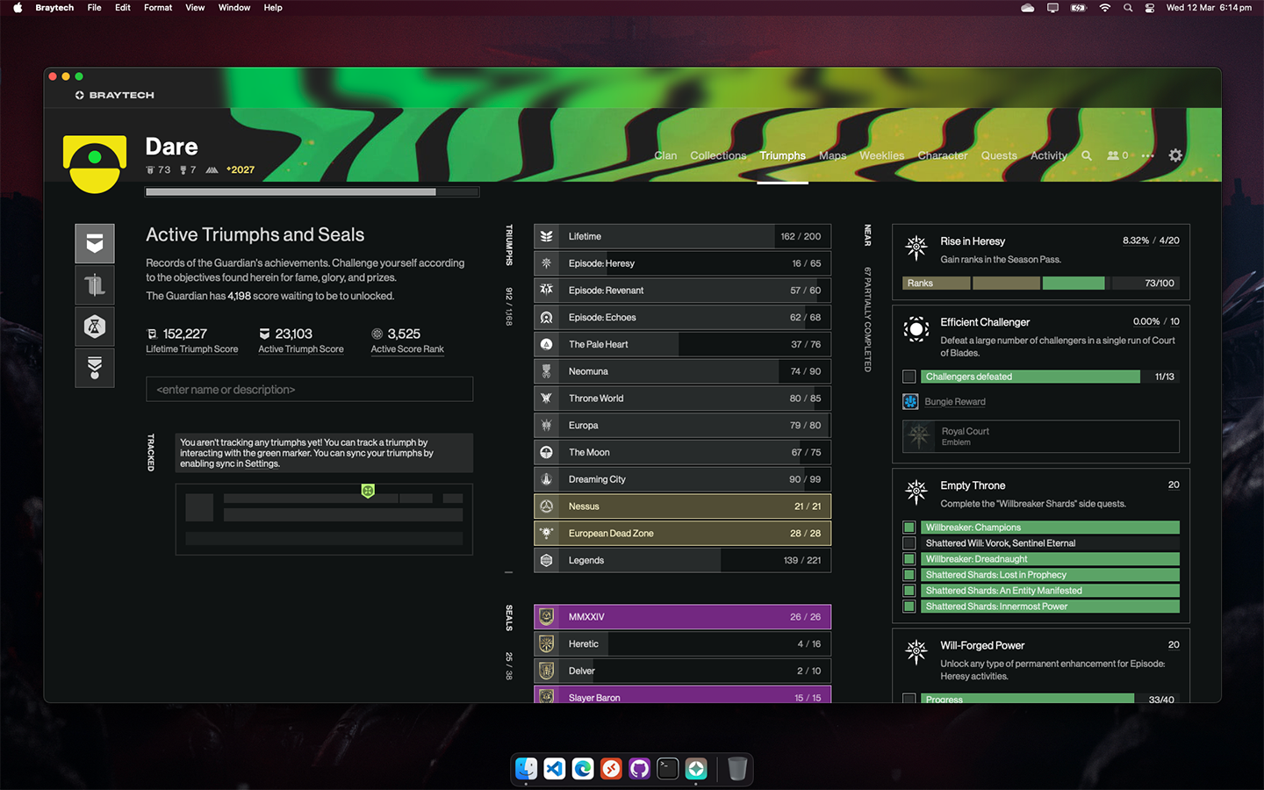1264x790 pixels.
Task: Click the Active Score Rank label
Action: 407,349
